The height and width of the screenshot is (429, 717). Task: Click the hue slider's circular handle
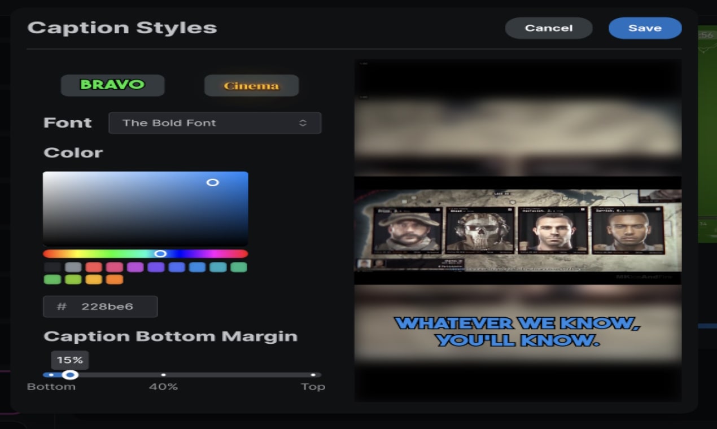pyautogui.click(x=160, y=254)
